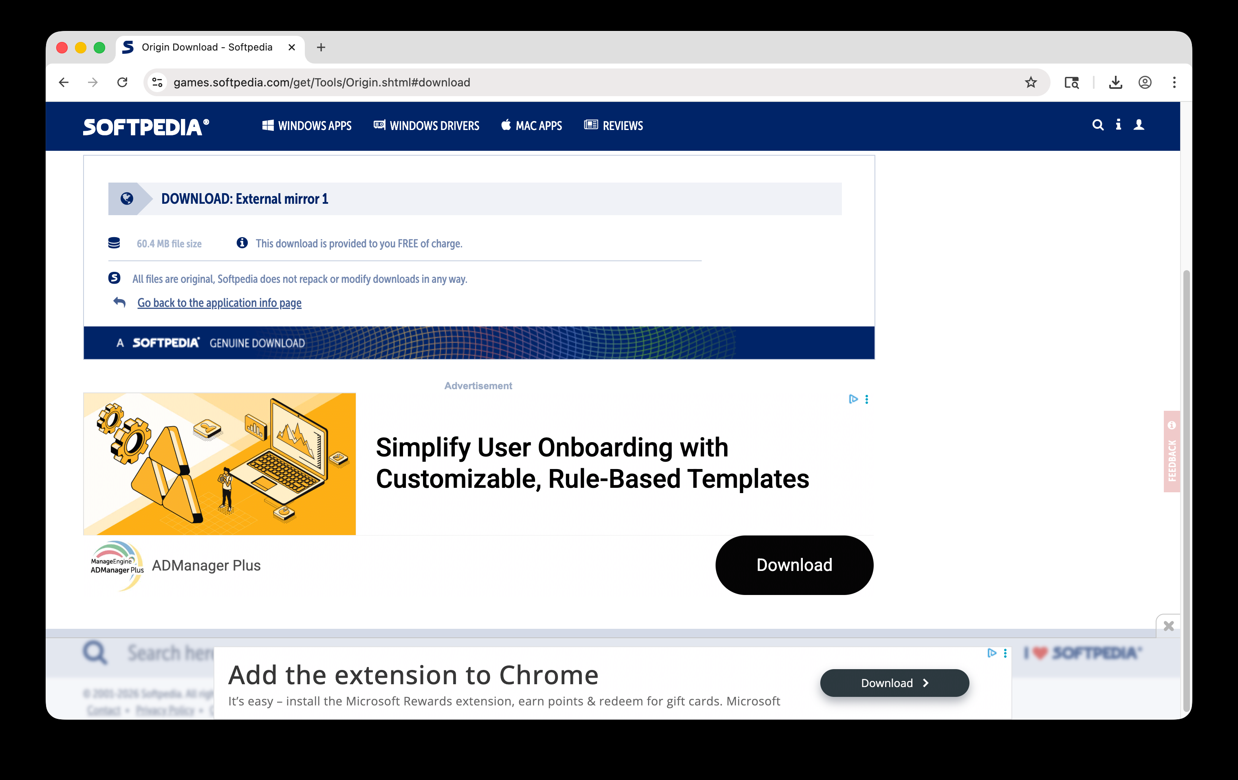
Task: Click the Softpedia Genuine Download banner
Action: click(479, 342)
